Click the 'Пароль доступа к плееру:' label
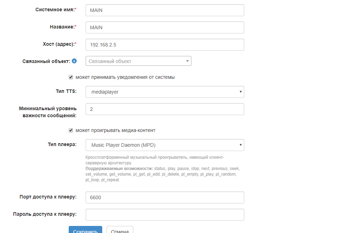The image size is (344, 233). (x=45, y=214)
